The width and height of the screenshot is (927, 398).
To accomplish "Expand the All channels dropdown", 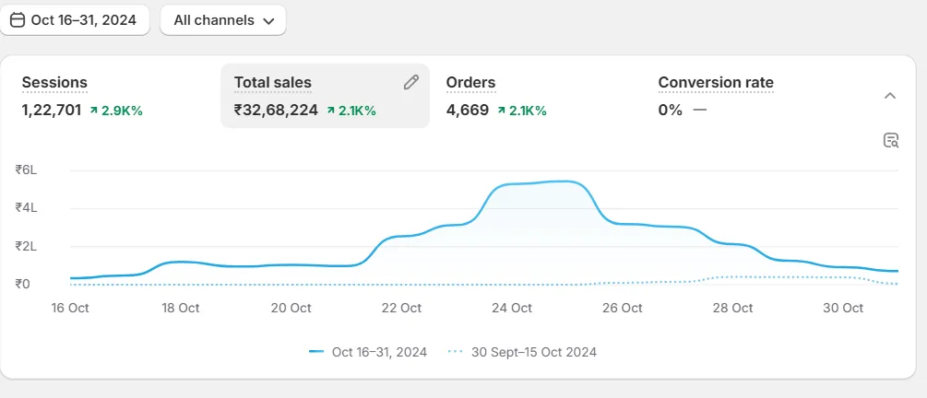I will [223, 20].
